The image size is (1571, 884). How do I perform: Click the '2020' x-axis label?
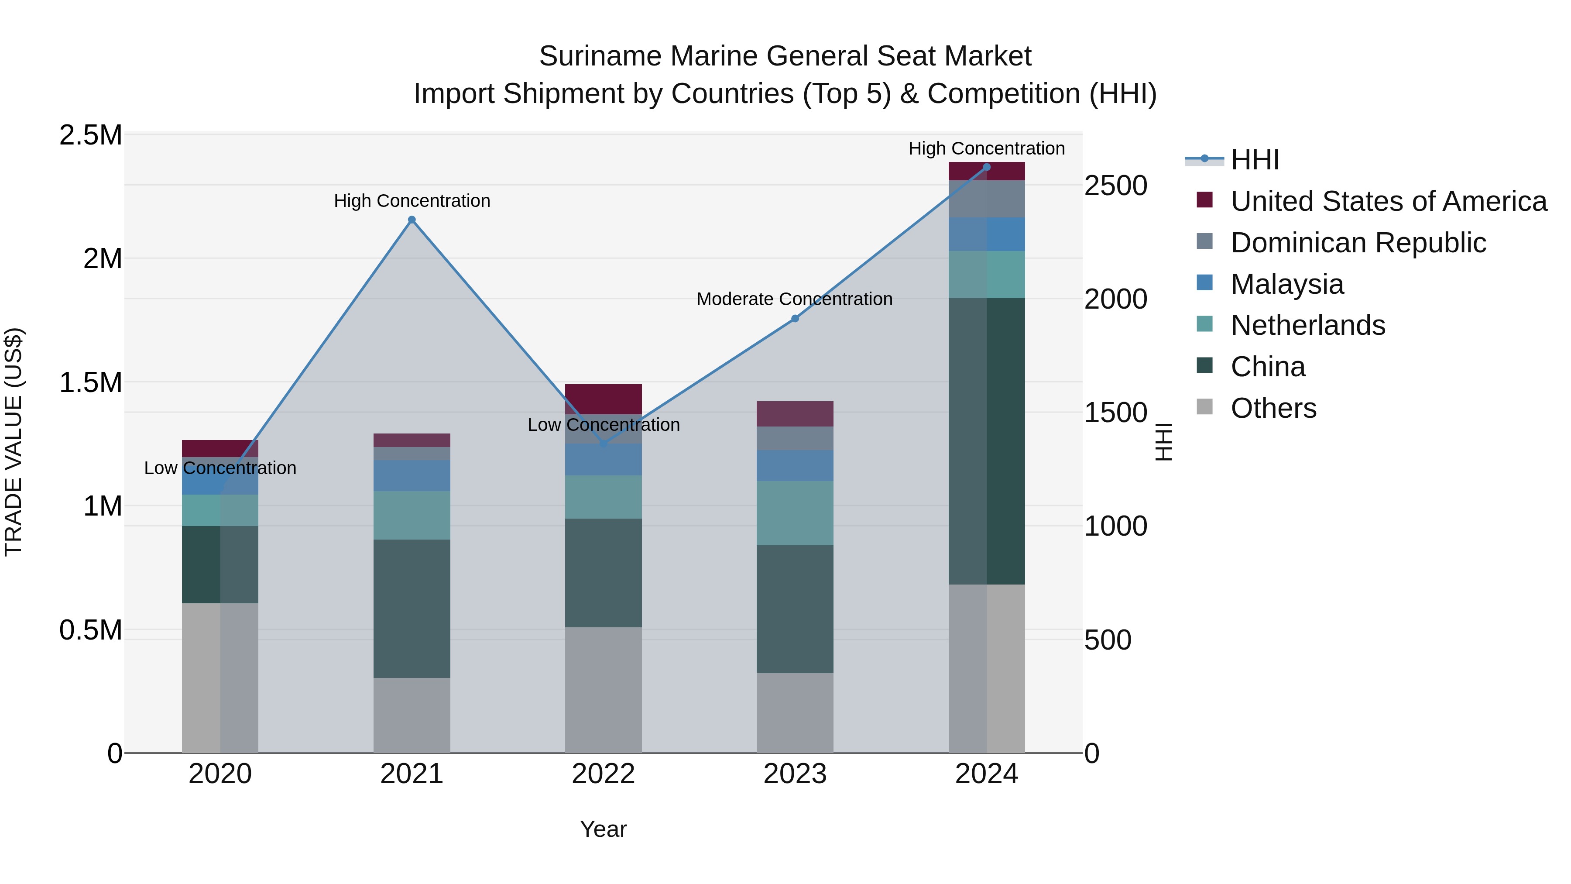coord(220,774)
